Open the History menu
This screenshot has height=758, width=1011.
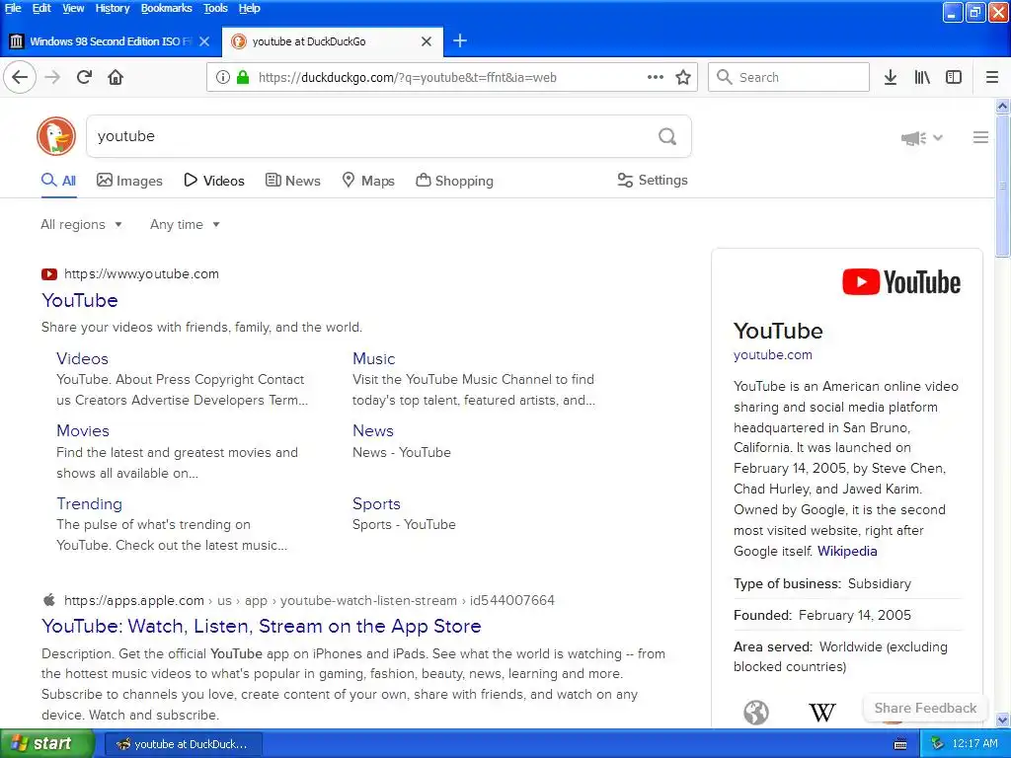tap(113, 8)
